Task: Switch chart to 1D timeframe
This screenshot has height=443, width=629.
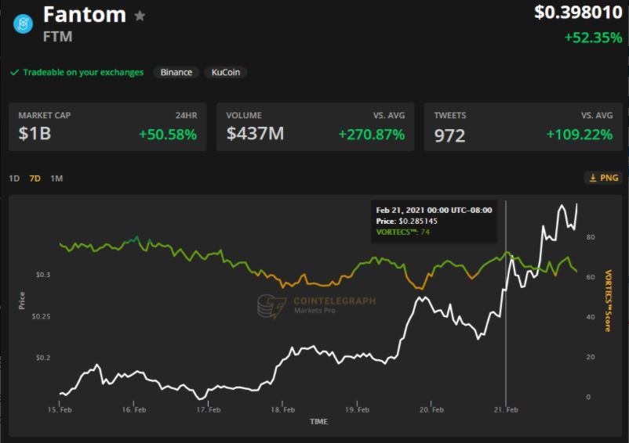Action: [x=14, y=178]
